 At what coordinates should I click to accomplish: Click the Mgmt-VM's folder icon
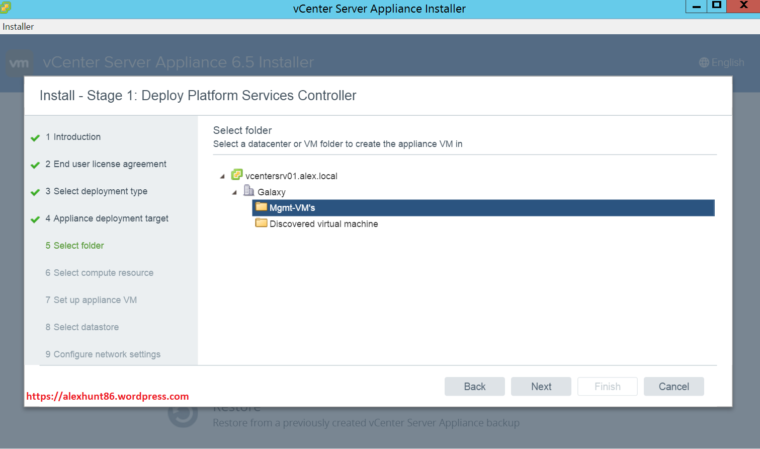point(261,207)
